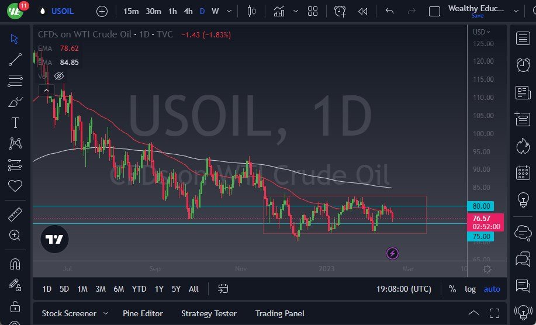The height and width of the screenshot is (325, 536).
Task: Open the measure ruler tool
Action: coord(15,215)
